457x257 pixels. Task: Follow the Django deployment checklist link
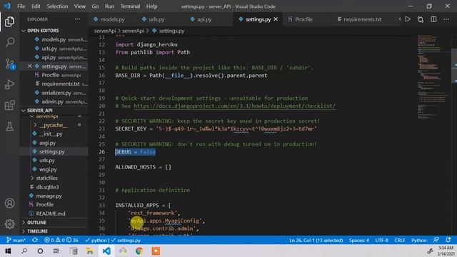coord(235,106)
